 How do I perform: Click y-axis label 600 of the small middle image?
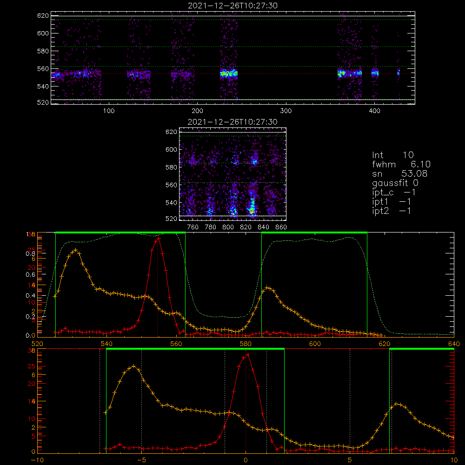(172, 149)
